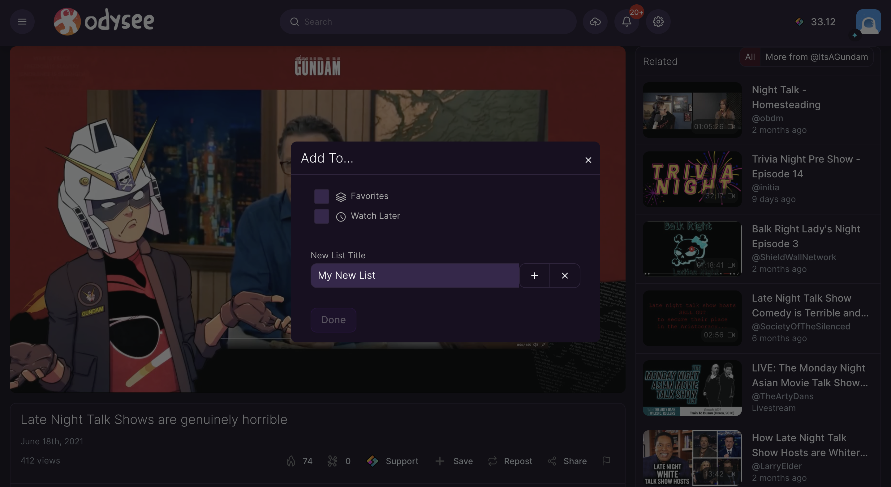Open the upload cloud icon
This screenshot has height=487, width=891.
click(595, 22)
